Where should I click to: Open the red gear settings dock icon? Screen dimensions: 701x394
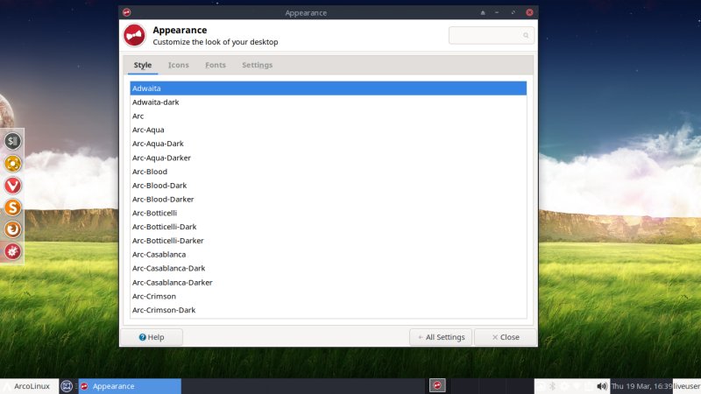click(12, 251)
